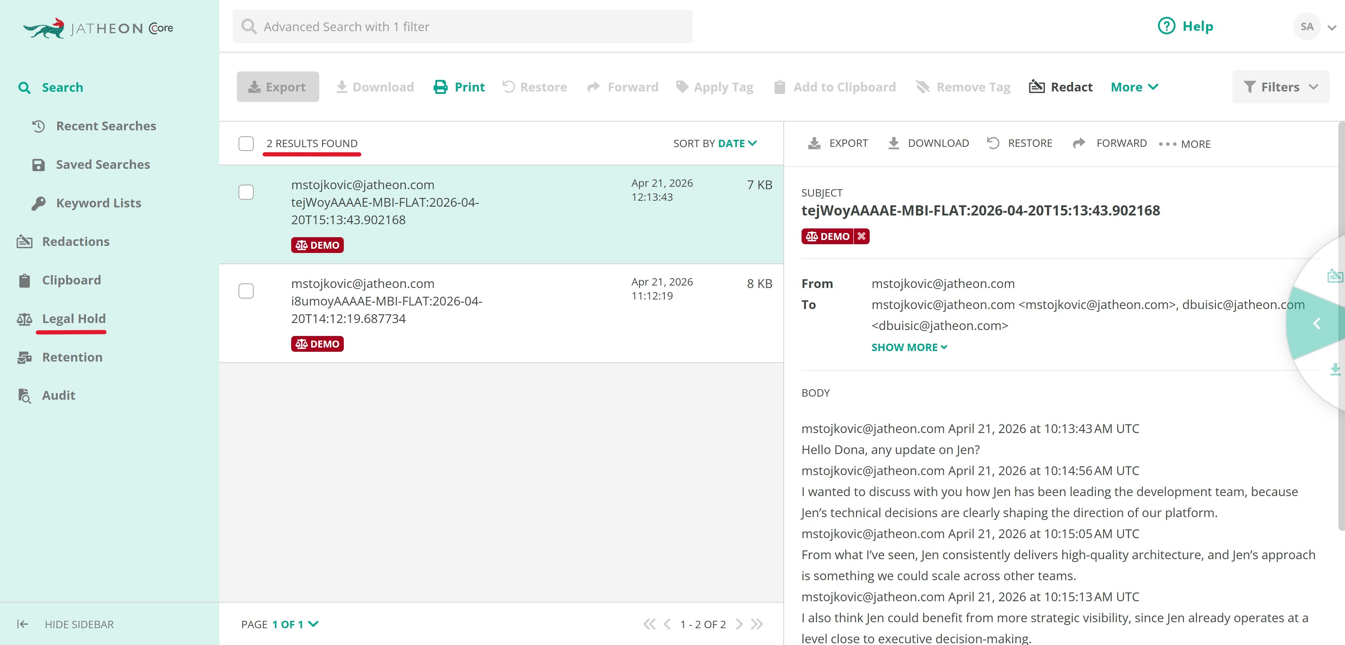Click the printer icon beside Print
1345x645 pixels.
pyautogui.click(x=441, y=87)
